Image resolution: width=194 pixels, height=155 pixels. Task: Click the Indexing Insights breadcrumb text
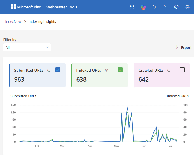coord(42,21)
